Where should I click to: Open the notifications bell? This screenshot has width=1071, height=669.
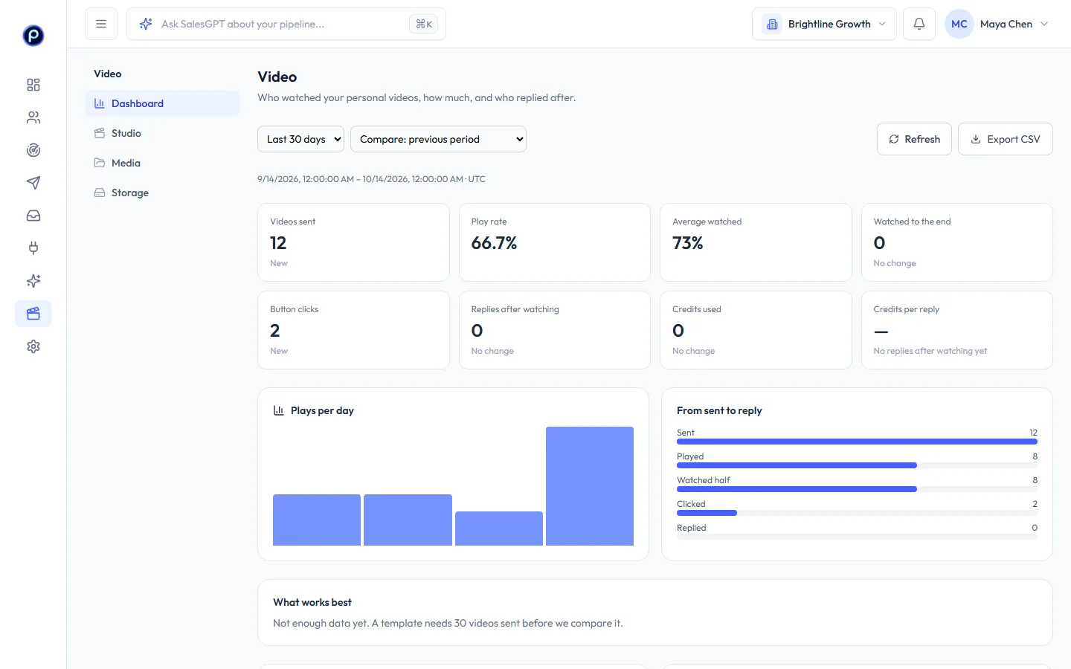[919, 24]
